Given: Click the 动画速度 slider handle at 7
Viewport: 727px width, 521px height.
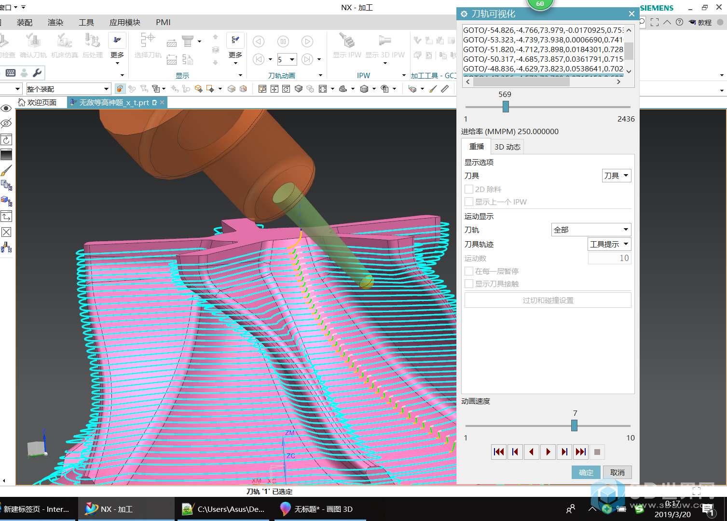Looking at the screenshot, I should click(574, 425).
